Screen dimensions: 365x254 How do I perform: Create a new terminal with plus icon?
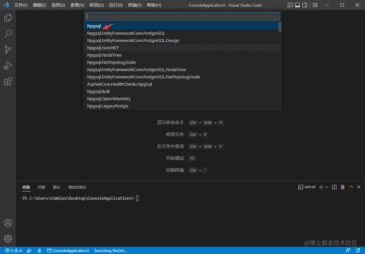coord(321,187)
